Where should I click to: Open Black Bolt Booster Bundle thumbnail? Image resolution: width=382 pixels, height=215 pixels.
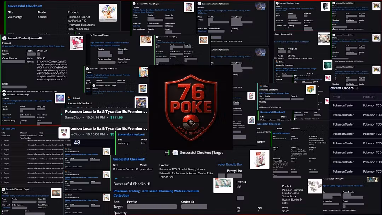pos(325,6)
